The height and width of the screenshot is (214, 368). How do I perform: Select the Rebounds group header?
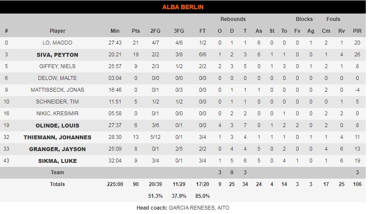[233, 19]
